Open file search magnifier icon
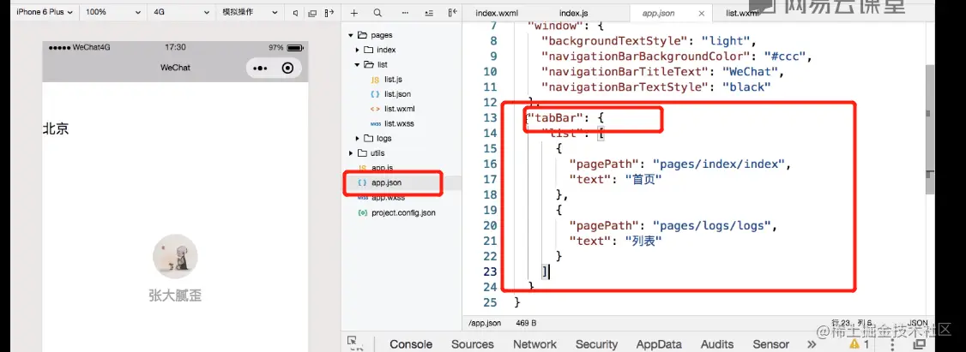Screen dimensions: 966x352 (377, 12)
